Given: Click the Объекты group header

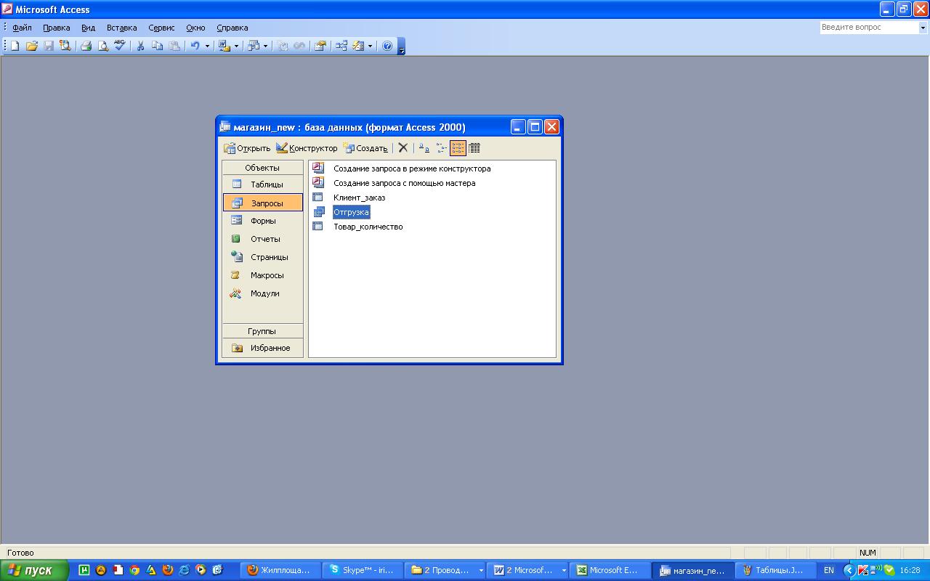Looking at the screenshot, I should point(262,168).
